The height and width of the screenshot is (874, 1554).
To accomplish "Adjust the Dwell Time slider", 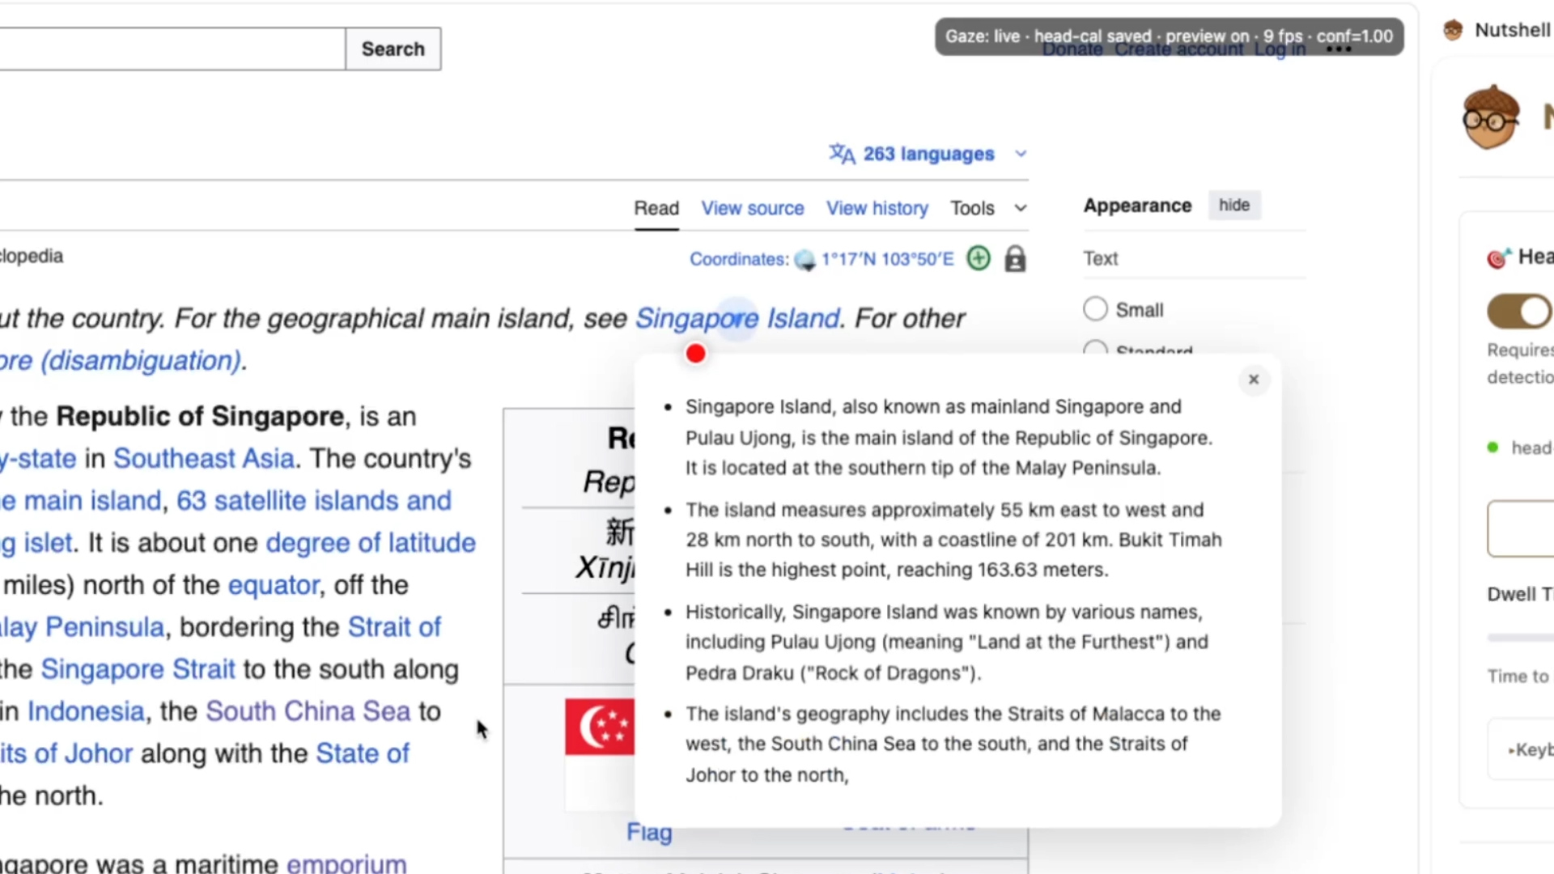I will [x=1522, y=638].
